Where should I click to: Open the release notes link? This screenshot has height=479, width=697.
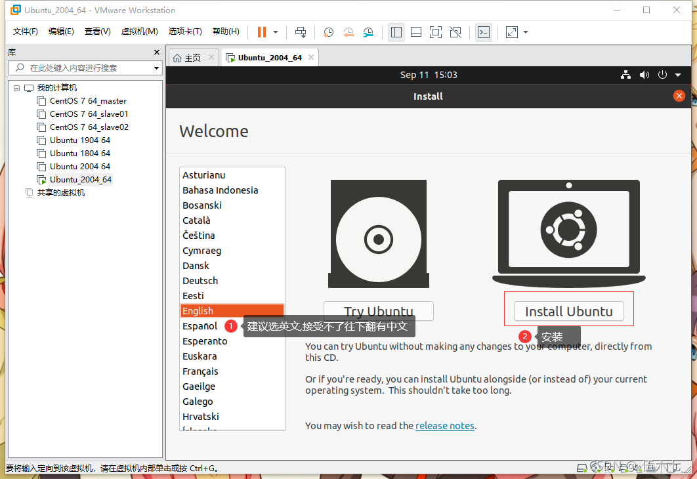coord(444,426)
